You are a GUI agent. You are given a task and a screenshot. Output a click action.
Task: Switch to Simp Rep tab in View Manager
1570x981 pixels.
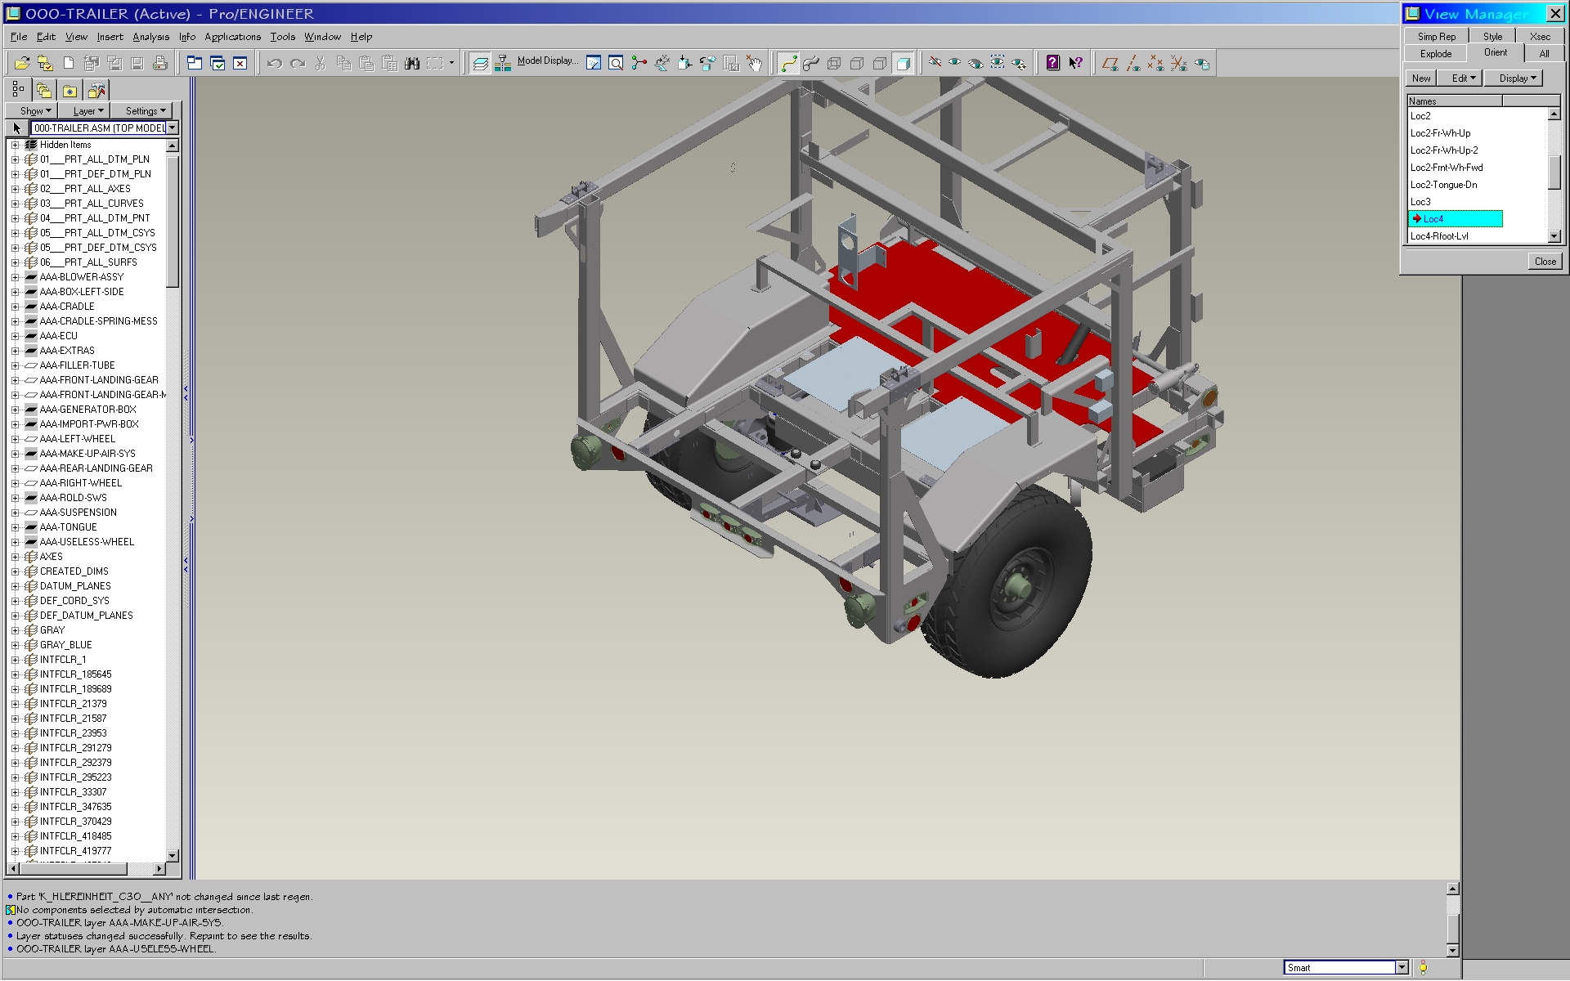(1437, 37)
